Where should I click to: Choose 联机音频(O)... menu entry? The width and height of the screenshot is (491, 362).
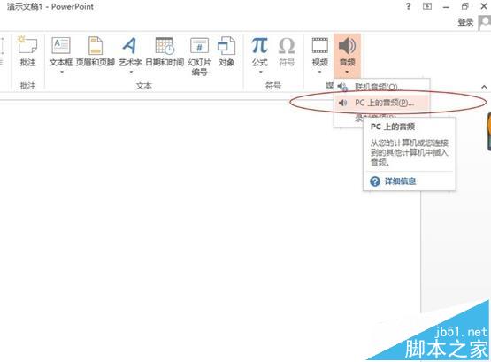382,87
